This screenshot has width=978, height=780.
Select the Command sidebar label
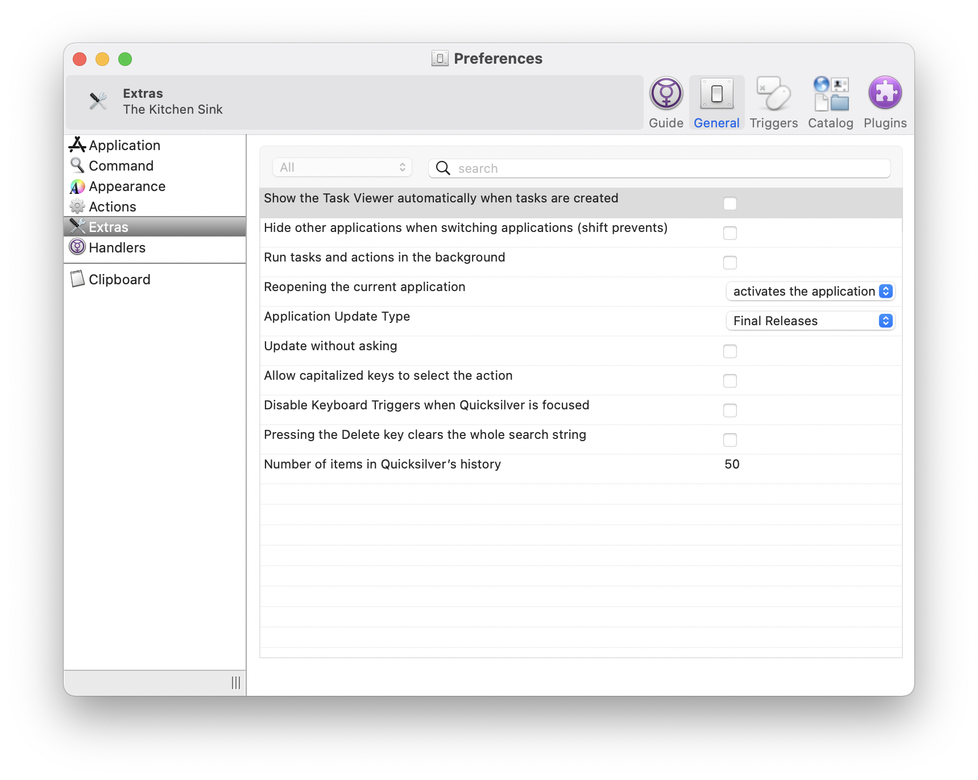click(x=121, y=166)
